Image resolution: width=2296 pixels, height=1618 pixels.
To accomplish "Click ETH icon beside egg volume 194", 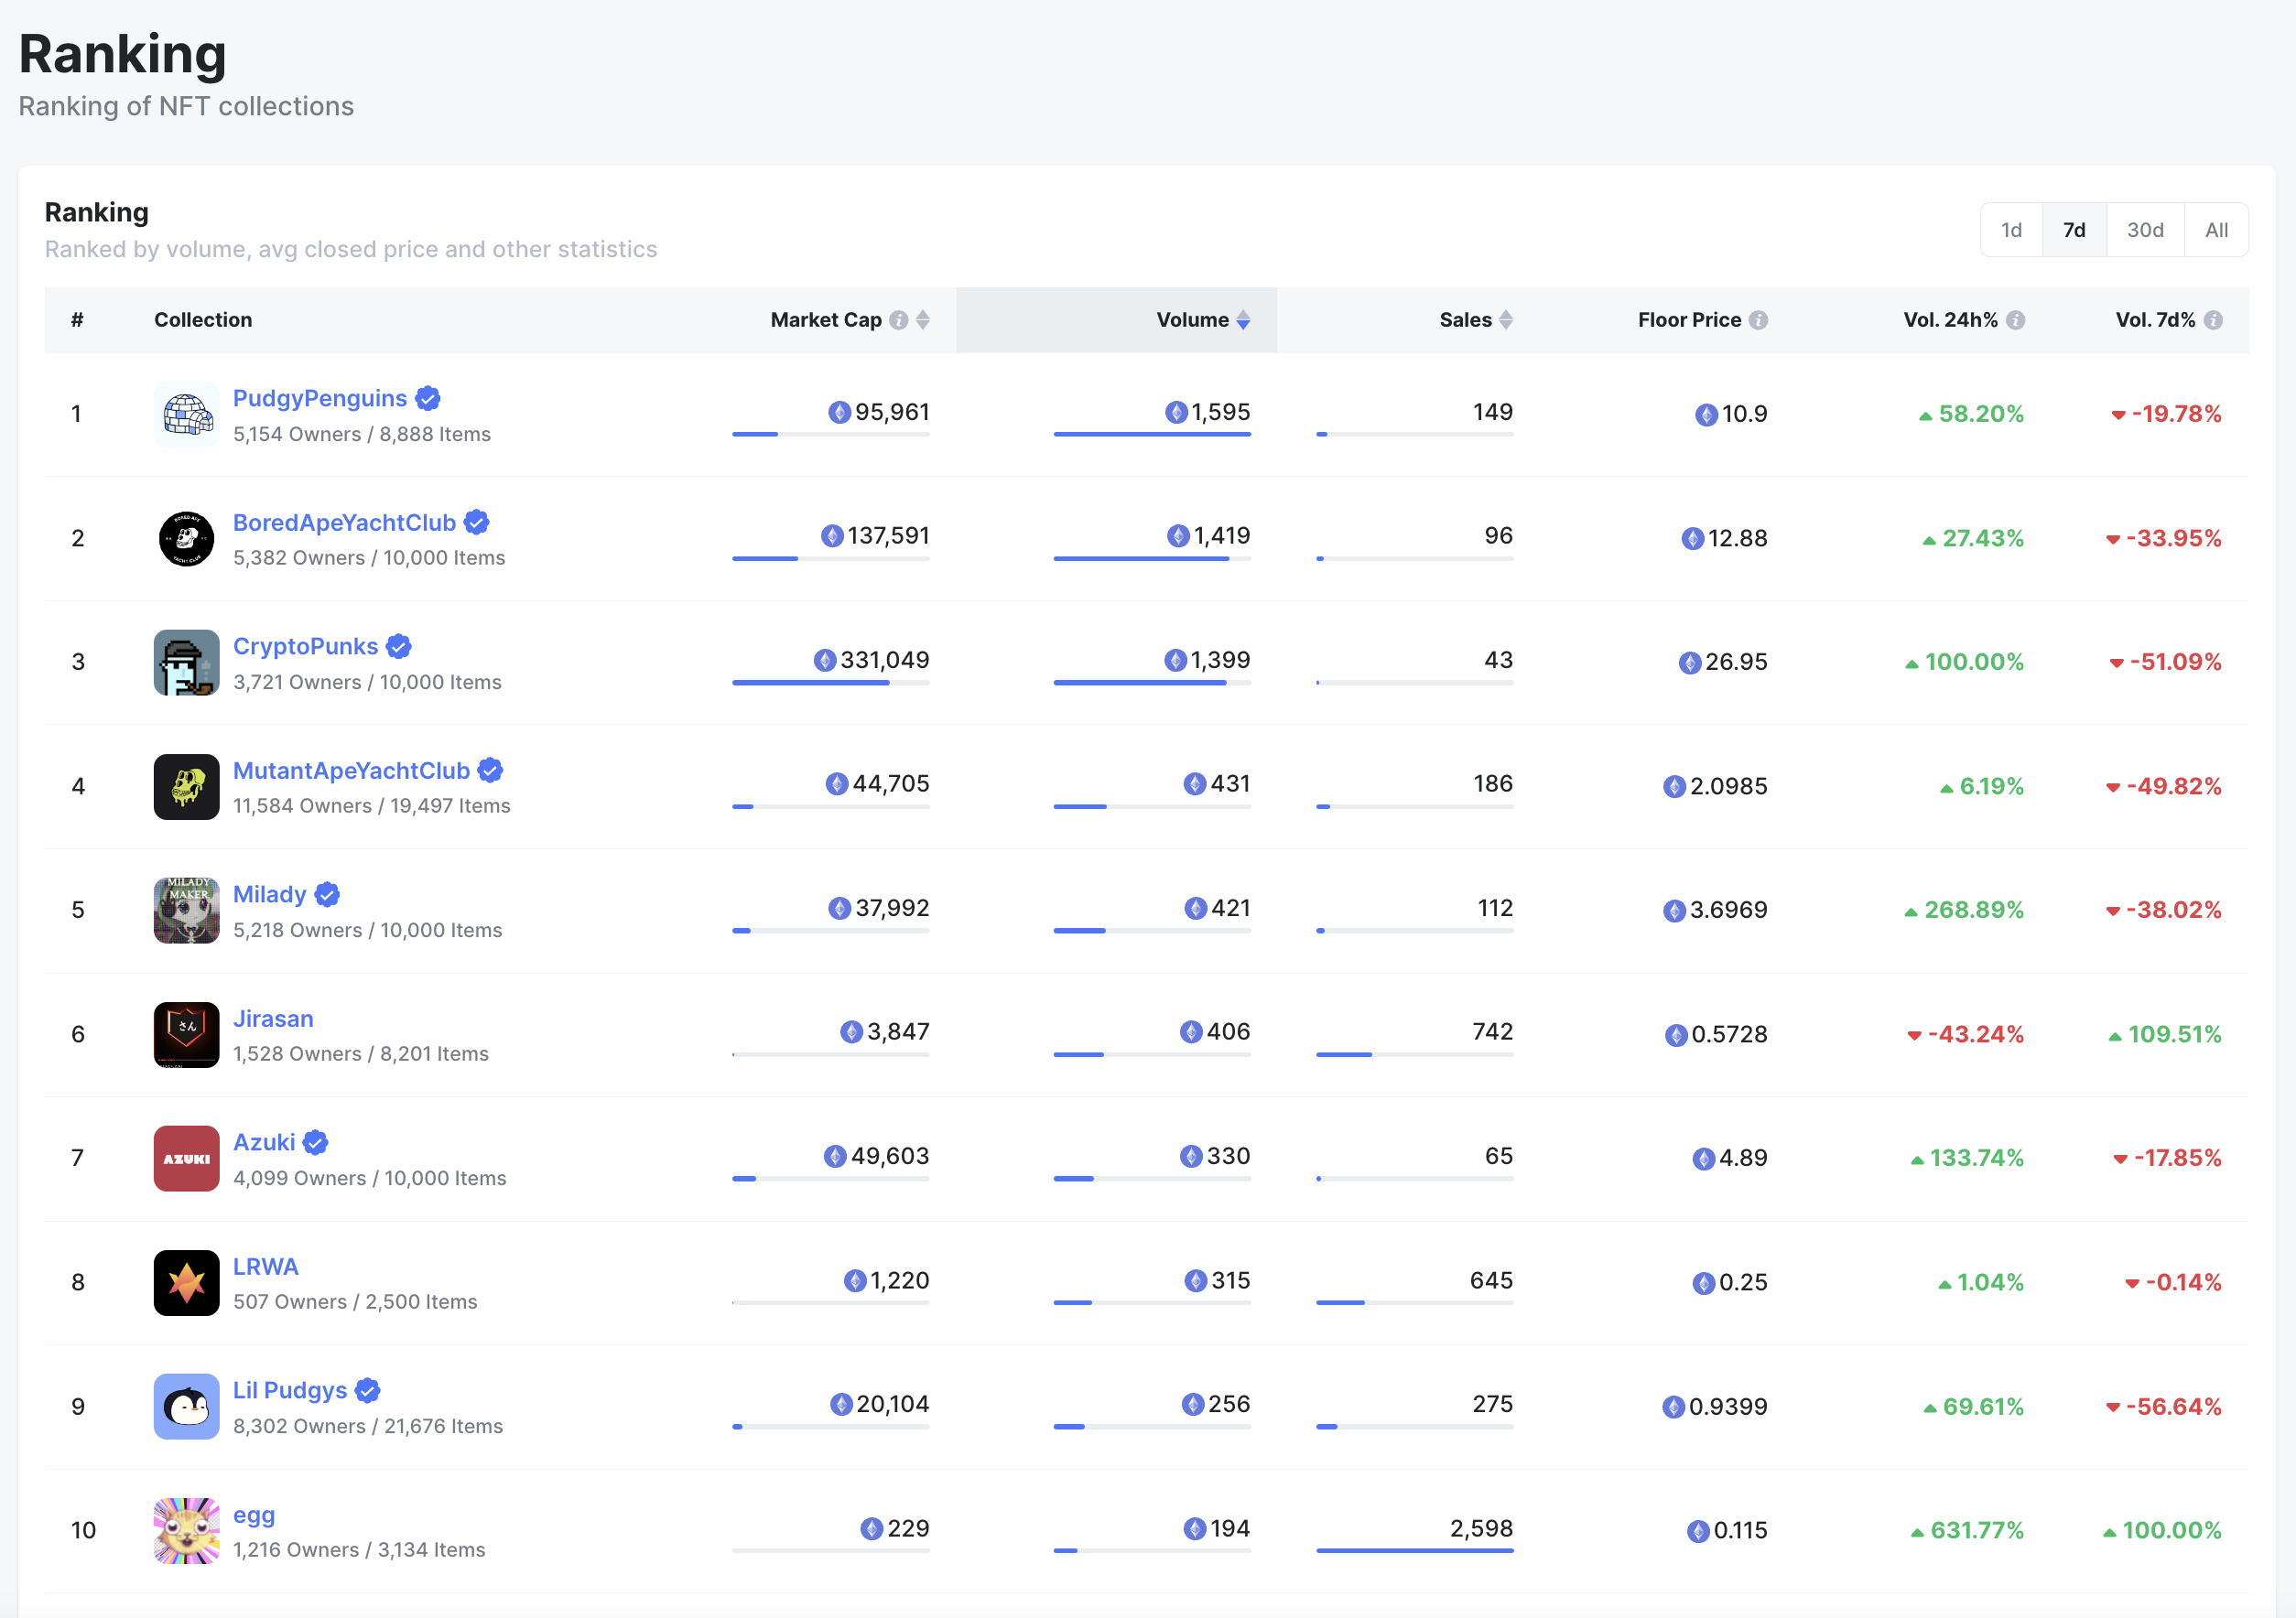I will tap(1195, 1528).
